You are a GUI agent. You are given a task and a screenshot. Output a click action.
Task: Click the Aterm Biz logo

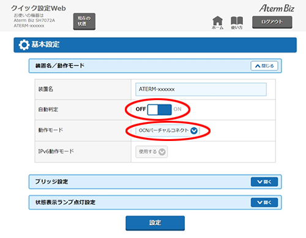tap(277, 9)
